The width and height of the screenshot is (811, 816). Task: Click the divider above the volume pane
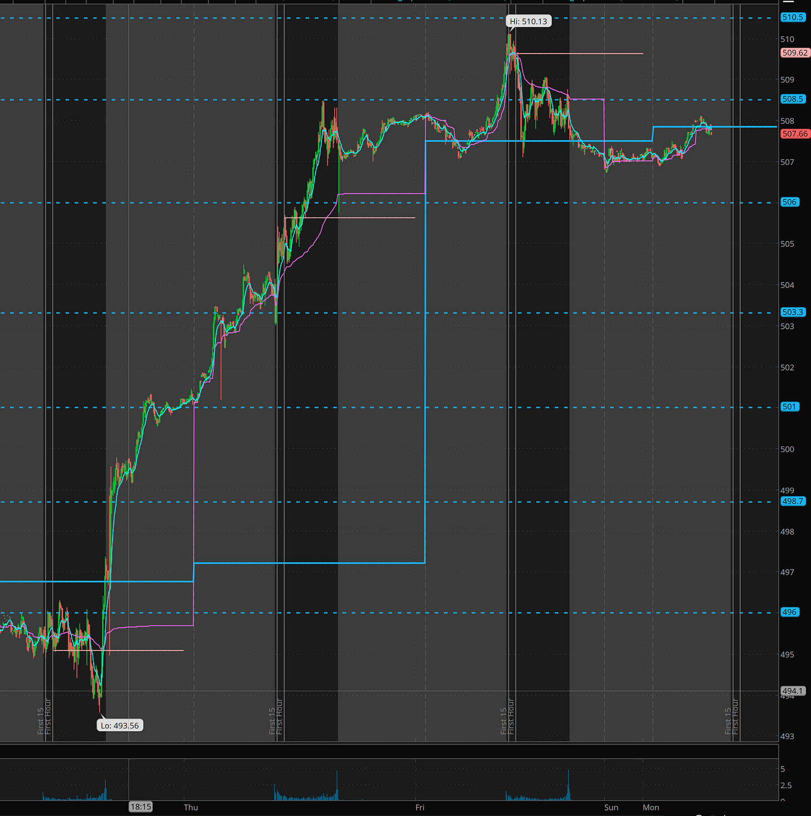tap(389, 743)
